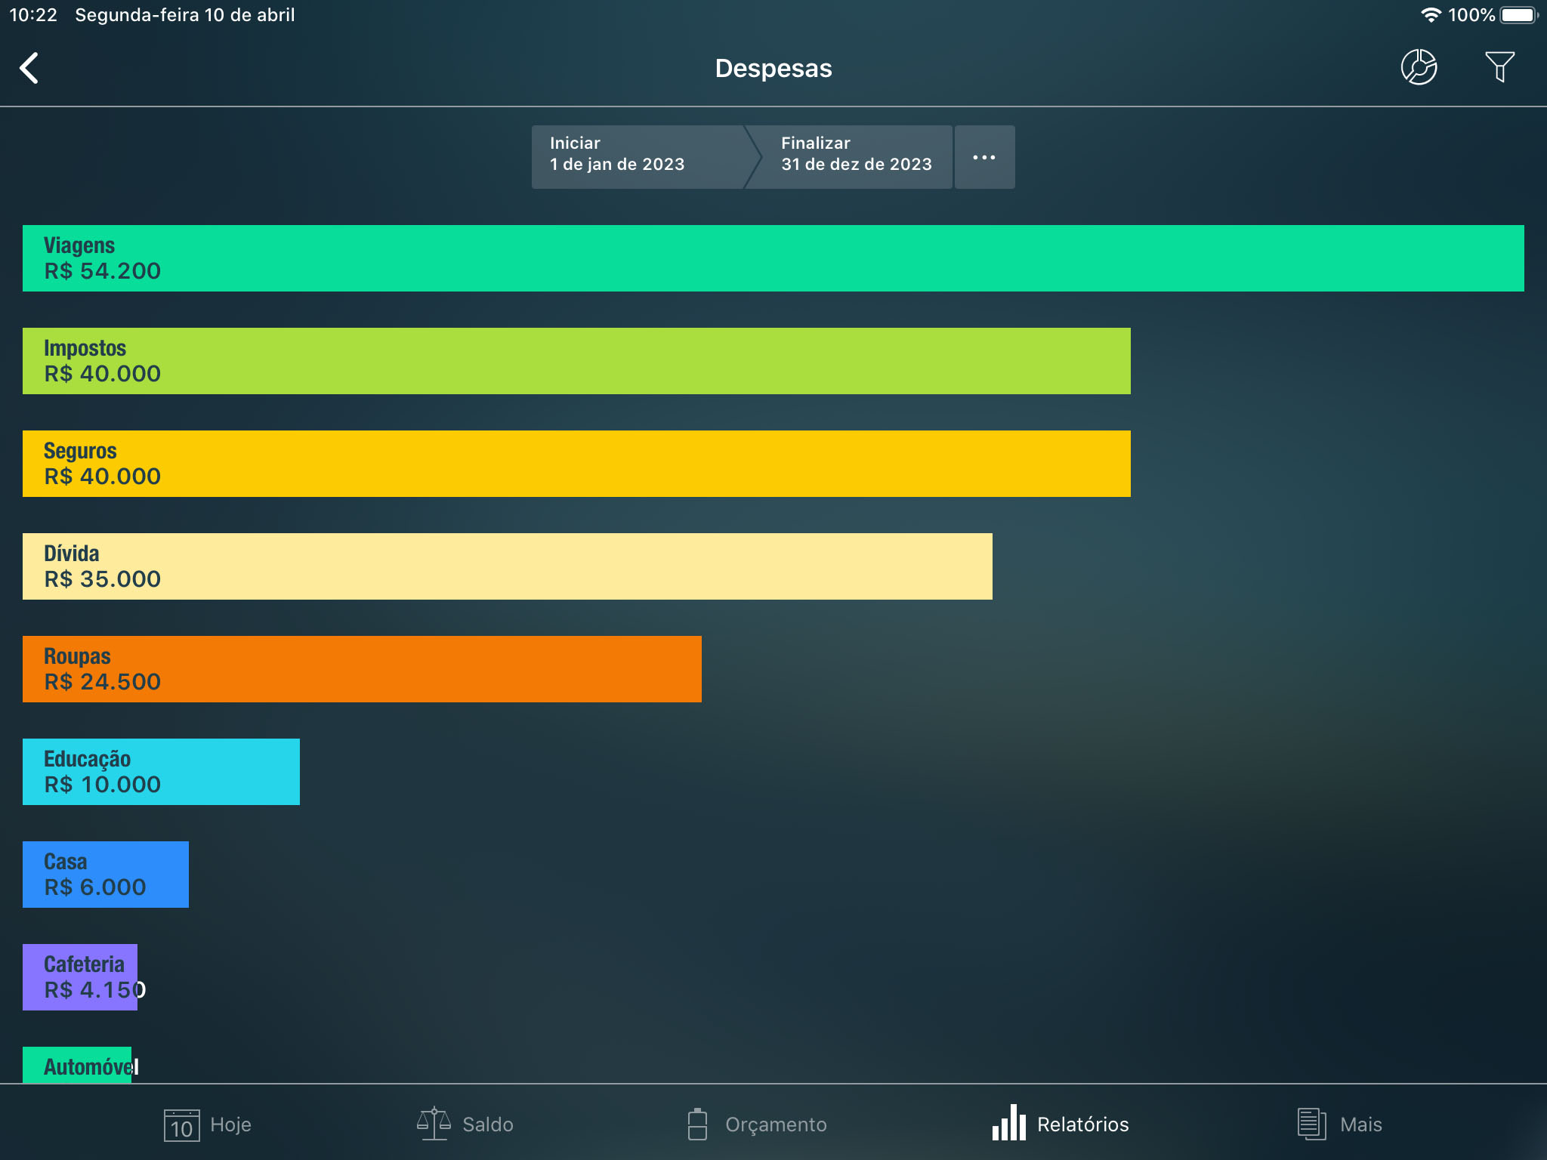Tap the Educação R$ 10.000 bar

click(x=161, y=772)
